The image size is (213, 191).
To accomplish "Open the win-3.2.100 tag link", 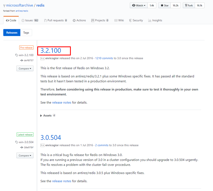I will pyautogui.click(x=26, y=55).
